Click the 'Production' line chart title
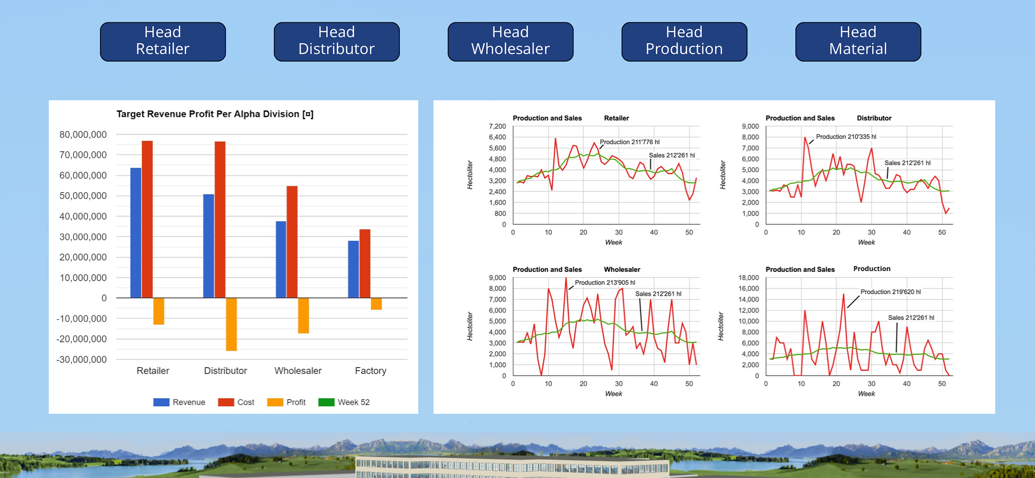The width and height of the screenshot is (1035, 478). [x=872, y=268]
